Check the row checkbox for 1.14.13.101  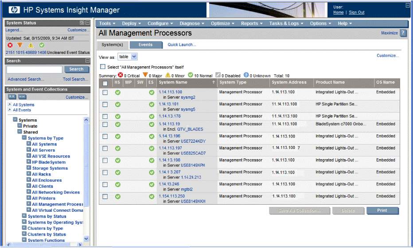[105, 105]
